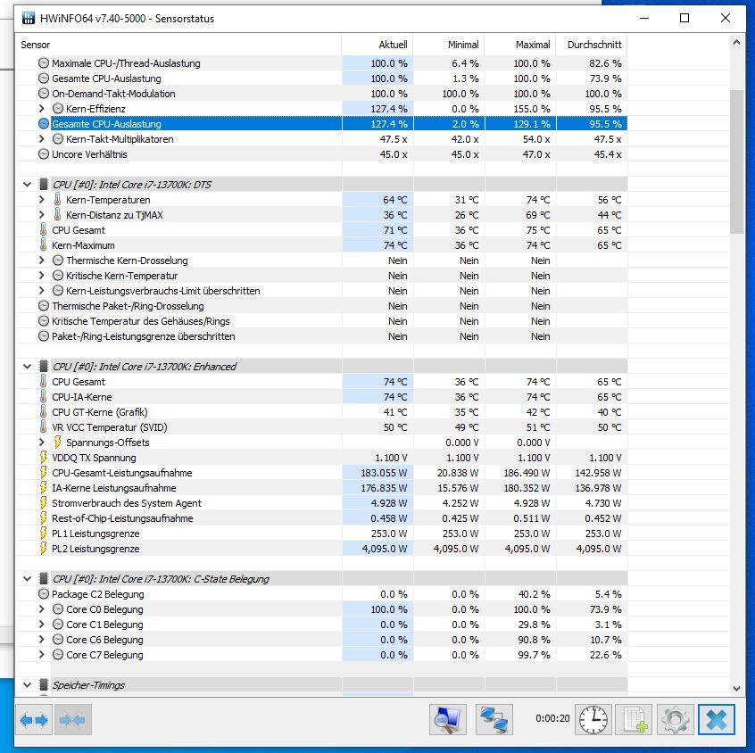Click lightning icon beside CPU-Gesamt-Leistungsaufnahme

click(x=44, y=473)
